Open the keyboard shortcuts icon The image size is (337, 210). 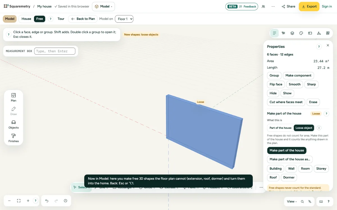tap(321, 202)
